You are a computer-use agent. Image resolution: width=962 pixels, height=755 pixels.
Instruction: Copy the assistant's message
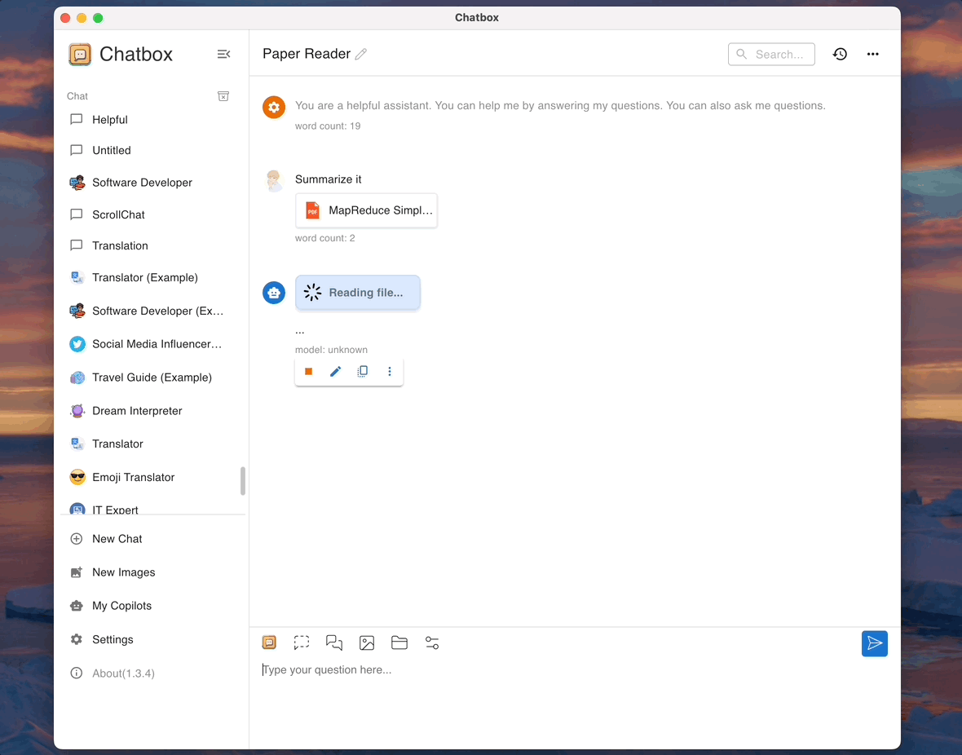coord(362,371)
